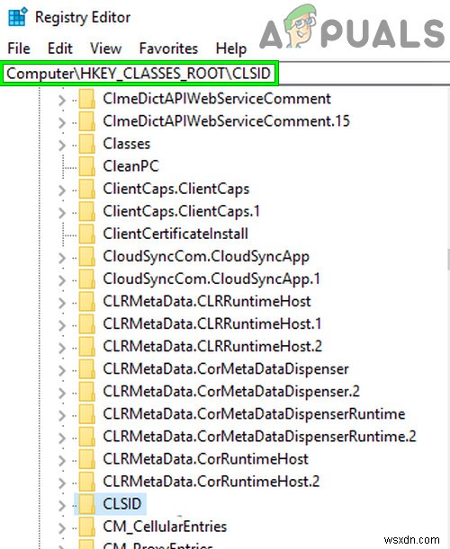Click the Classes folder icon
The image size is (450, 549).
point(86,144)
